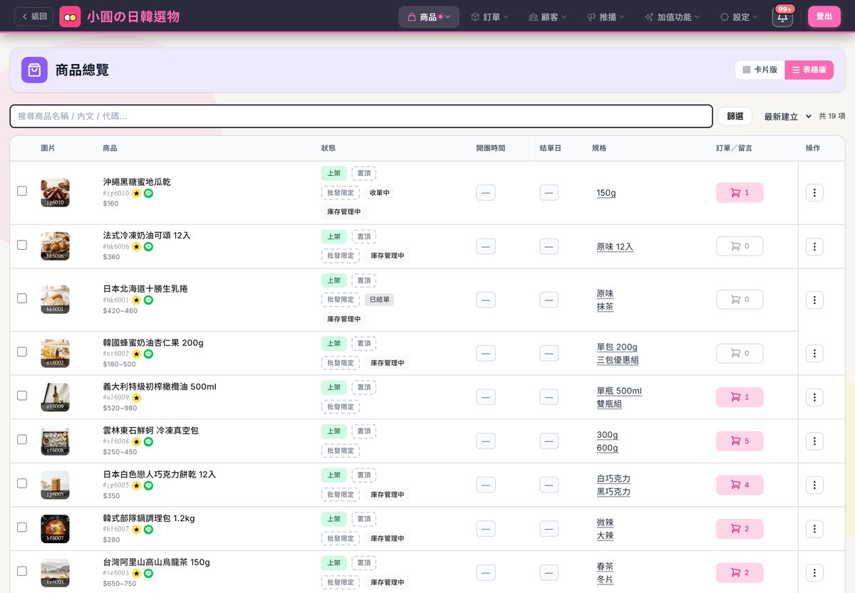Click the 篩選 filter button
Image resolution: width=855 pixels, height=593 pixels.
(x=735, y=116)
